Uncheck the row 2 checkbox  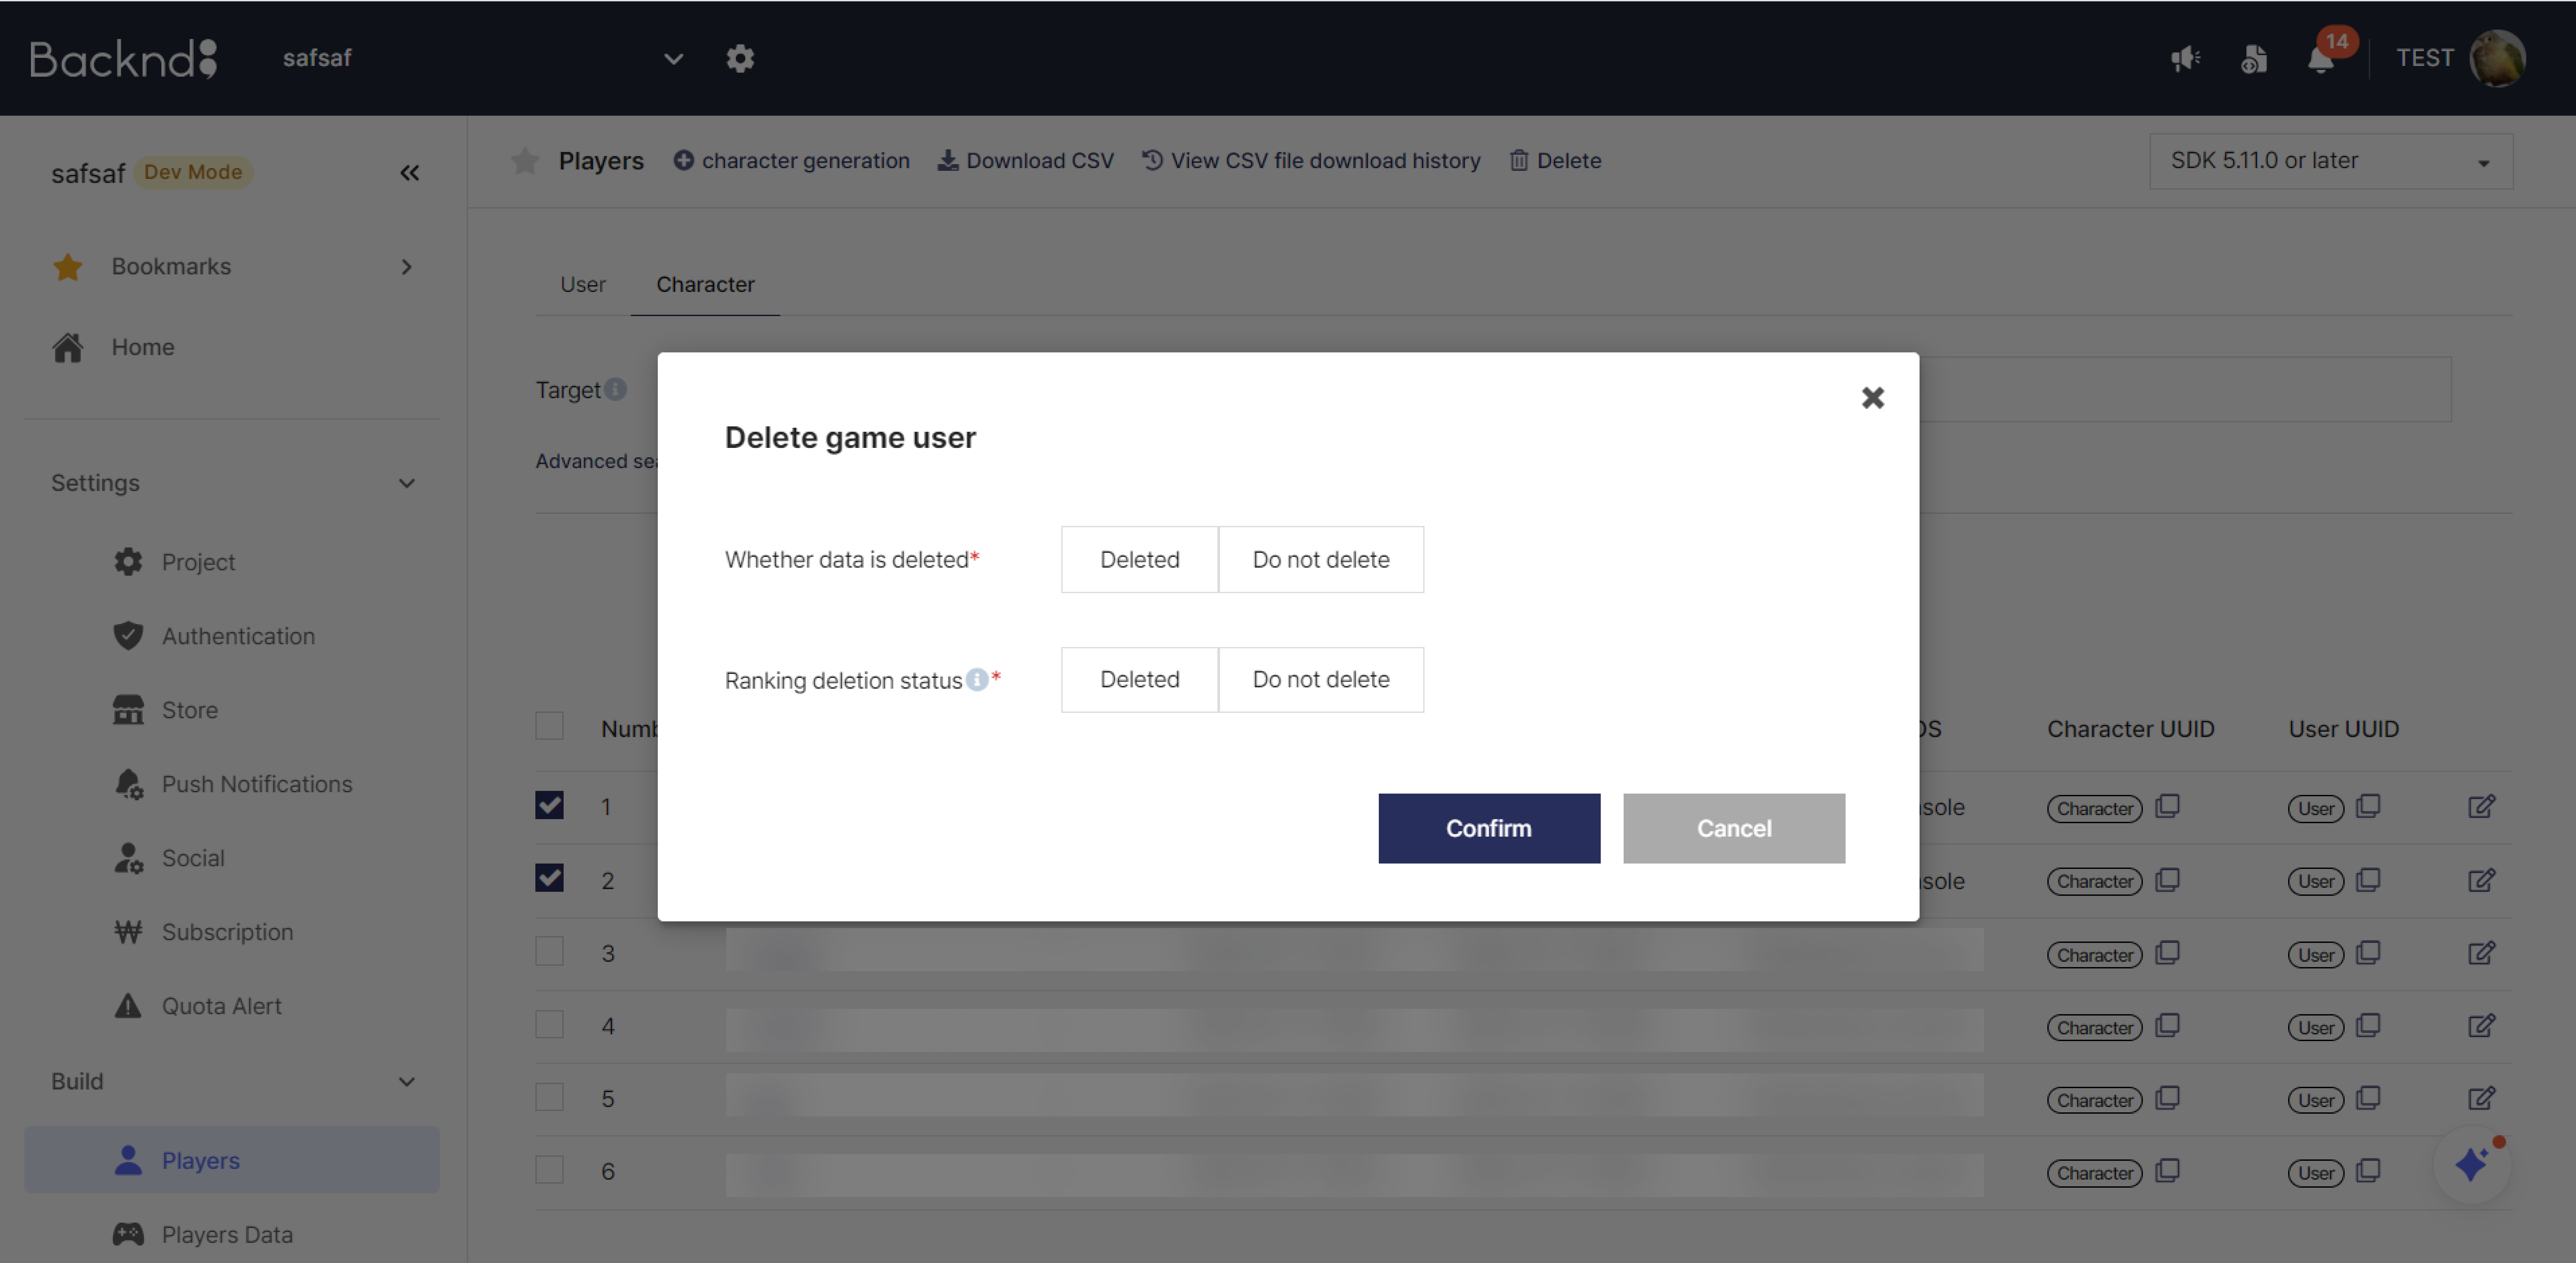point(549,878)
